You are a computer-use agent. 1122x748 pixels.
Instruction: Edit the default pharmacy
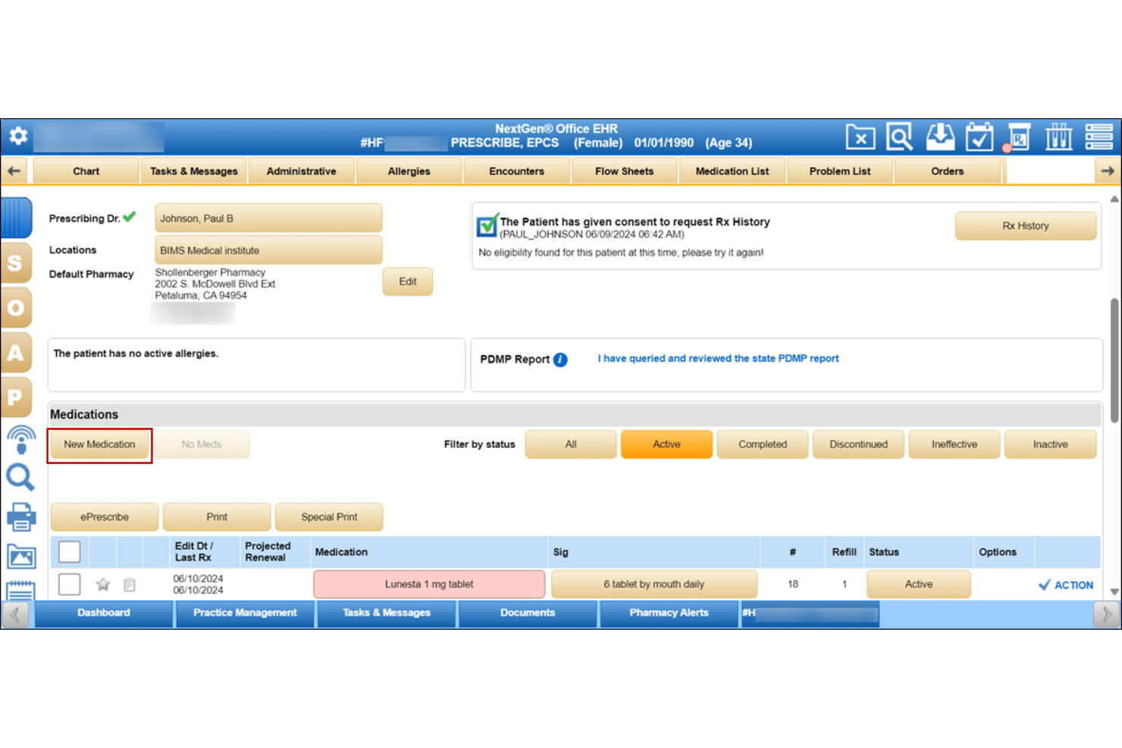coord(408,282)
